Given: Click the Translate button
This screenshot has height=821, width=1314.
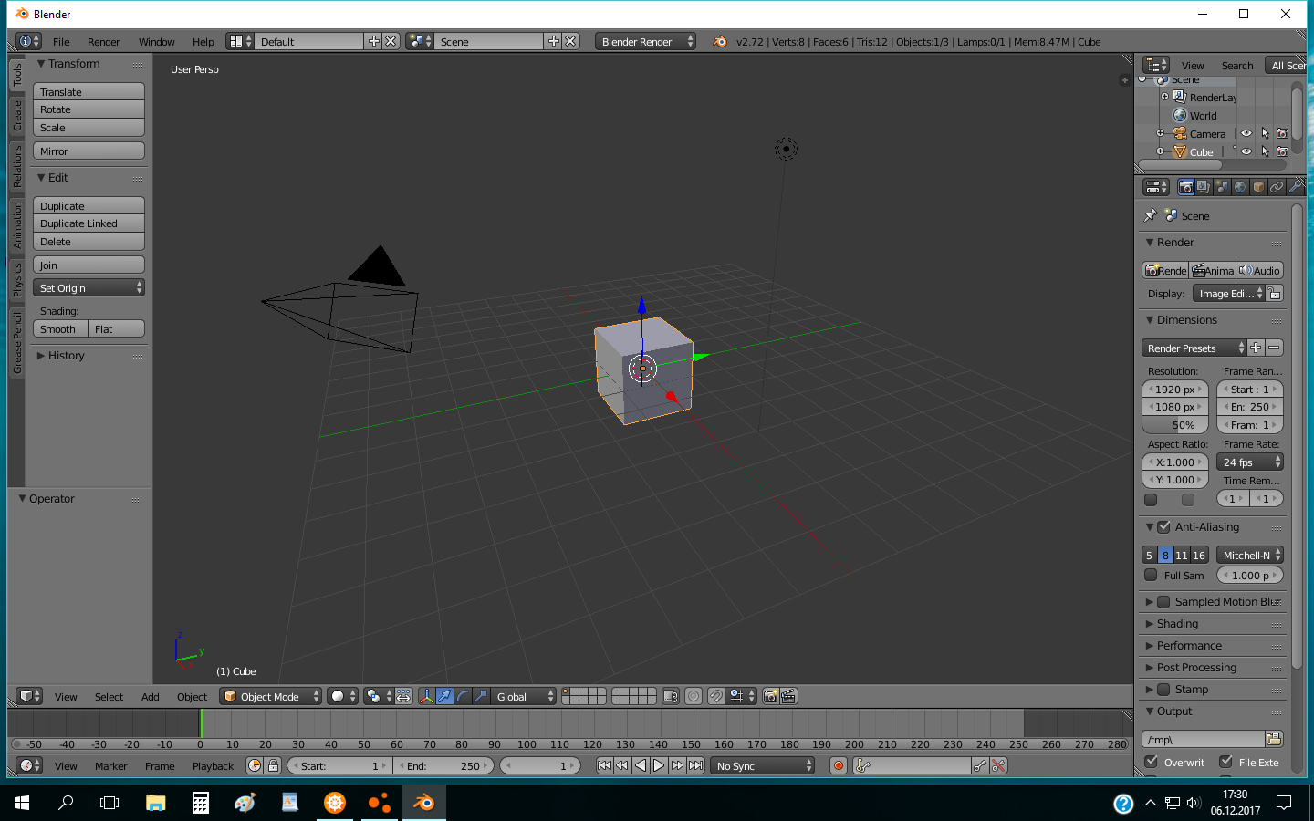Looking at the screenshot, I should tap(89, 91).
